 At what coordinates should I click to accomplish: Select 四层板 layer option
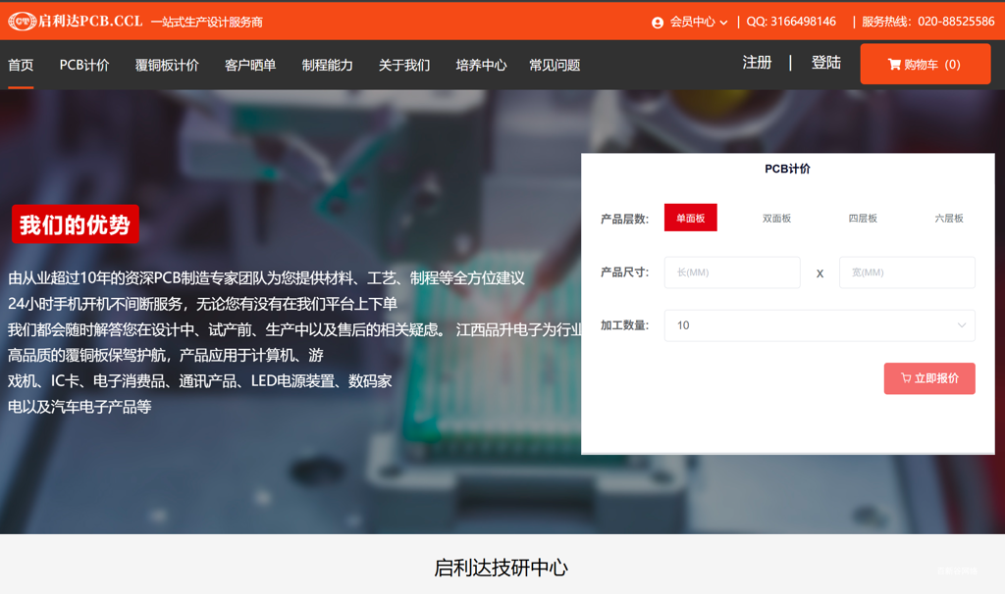click(862, 219)
